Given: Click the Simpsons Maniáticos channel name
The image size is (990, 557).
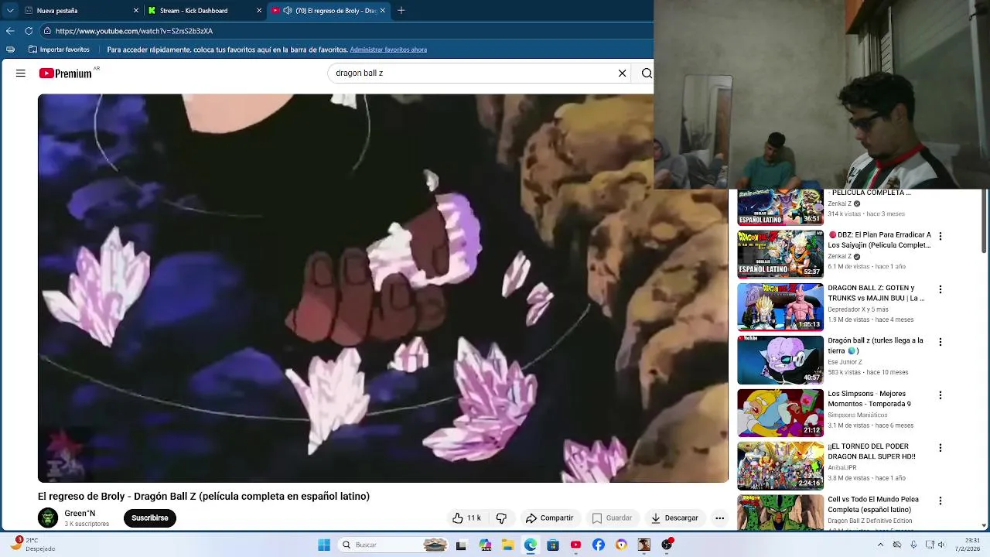Looking at the screenshot, I should pyautogui.click(x=858, y=415).
